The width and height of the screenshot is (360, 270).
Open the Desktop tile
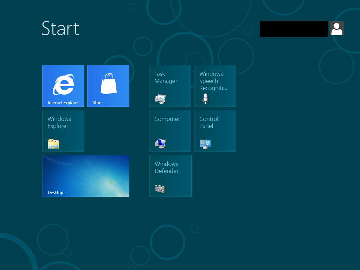click(86, 176)
